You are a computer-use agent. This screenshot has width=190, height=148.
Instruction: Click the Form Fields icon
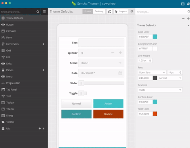click(3, 44)
